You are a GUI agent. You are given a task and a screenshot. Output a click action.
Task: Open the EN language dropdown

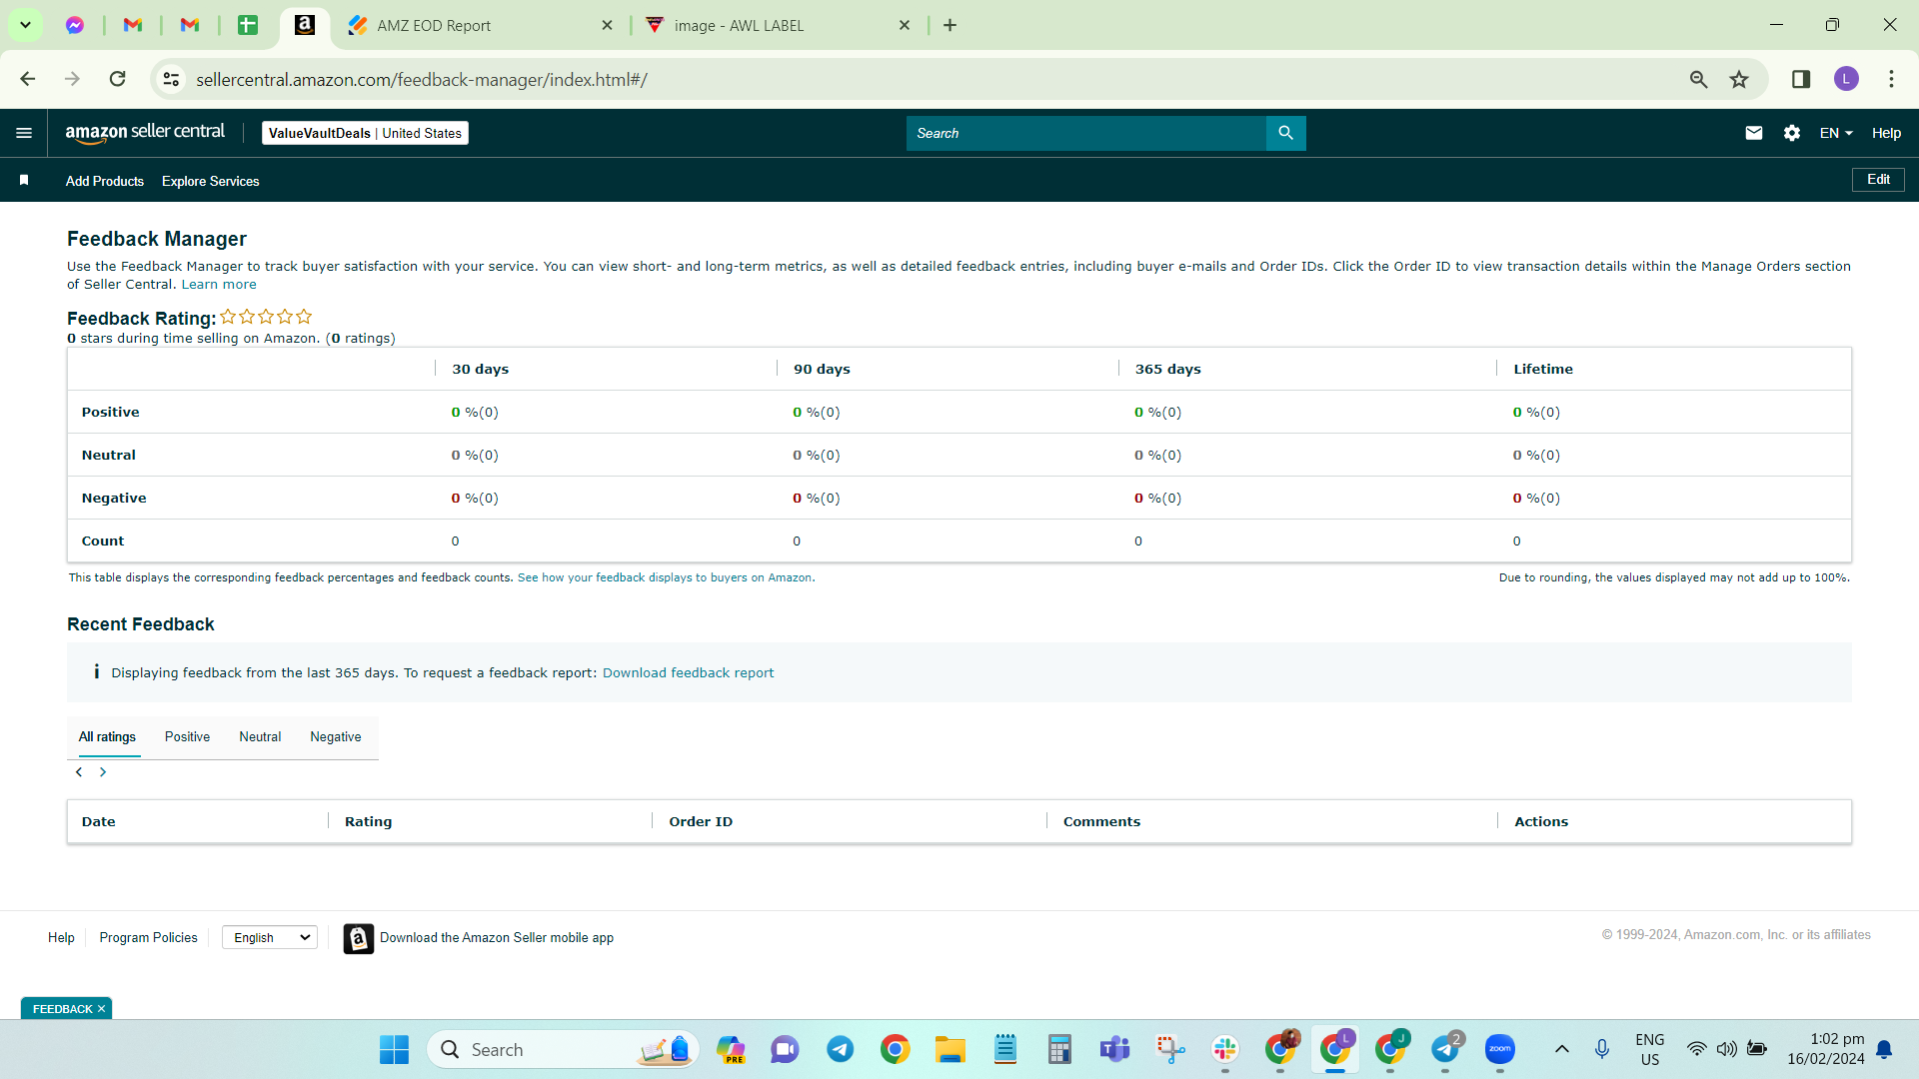point(1836,133)
